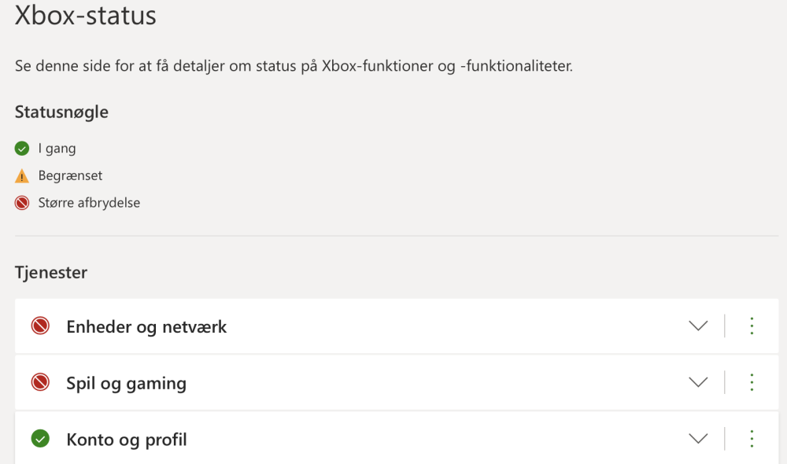Open the three-dot menu for Enheder og netværk
Viewport: 787px width, 464px height.
coord(752,326)
